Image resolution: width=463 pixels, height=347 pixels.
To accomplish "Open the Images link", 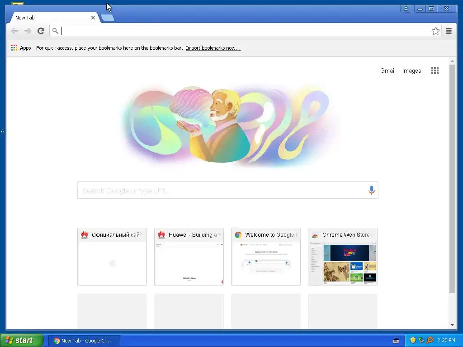I will (411, 70).
